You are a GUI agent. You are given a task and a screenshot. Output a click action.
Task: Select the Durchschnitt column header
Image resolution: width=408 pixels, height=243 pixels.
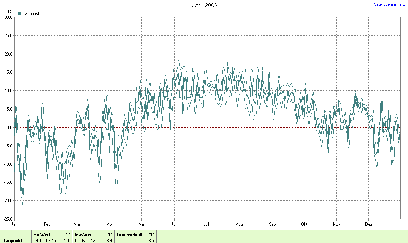coord(129,234)
